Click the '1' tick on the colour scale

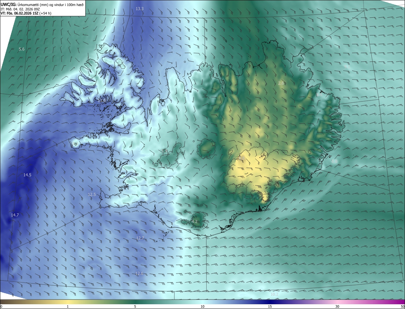click(x=68, y=306)
